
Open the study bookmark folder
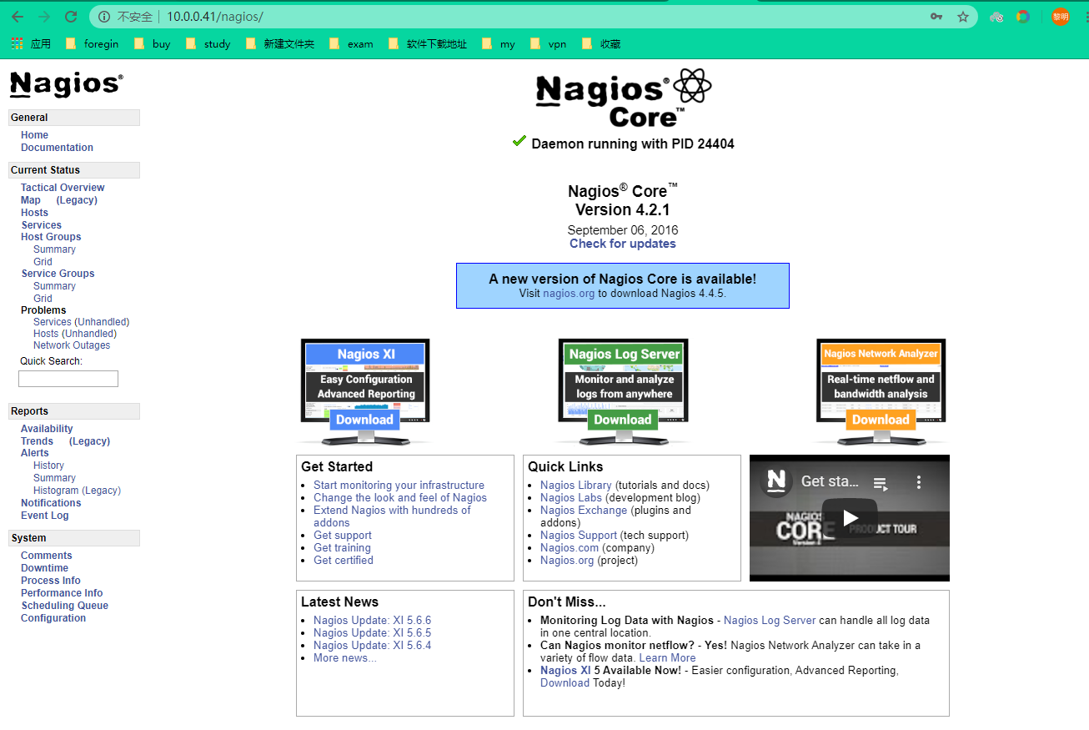208,43
